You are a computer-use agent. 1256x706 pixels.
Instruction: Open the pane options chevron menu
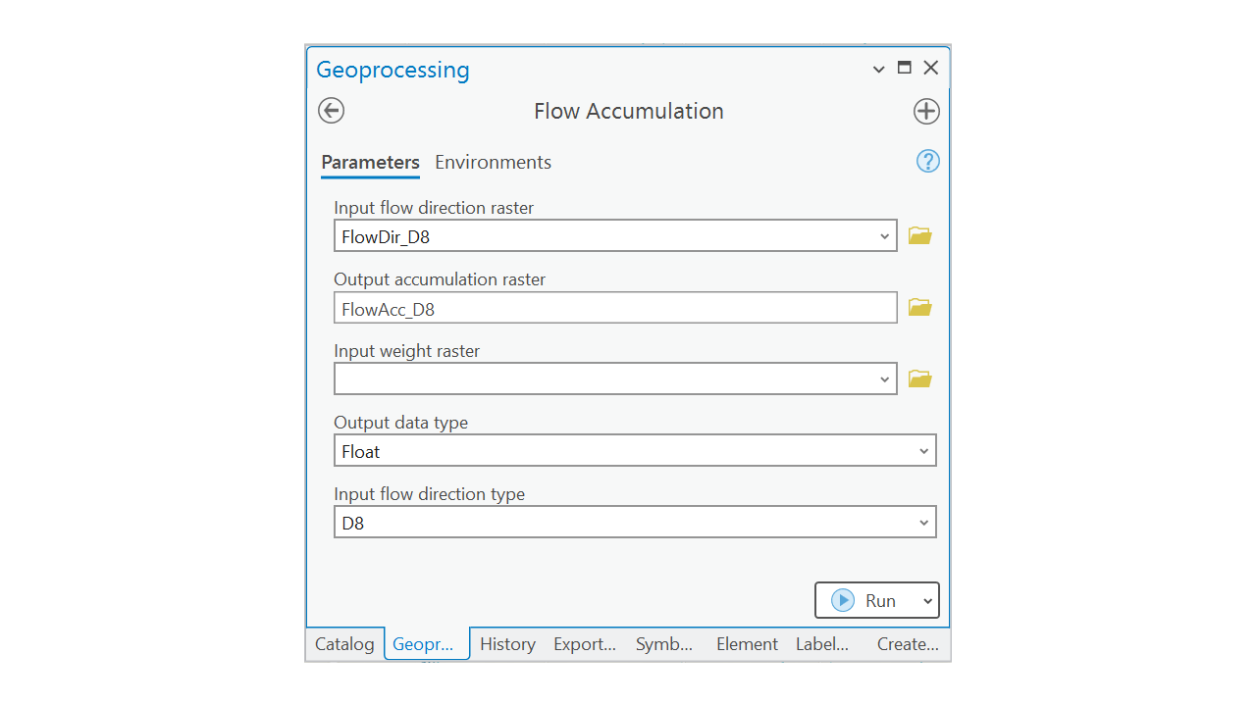[x=879, y=69]
